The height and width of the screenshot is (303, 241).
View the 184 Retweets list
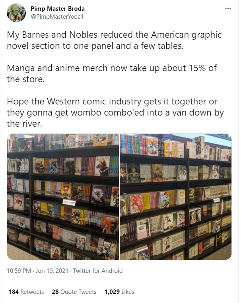26,291
